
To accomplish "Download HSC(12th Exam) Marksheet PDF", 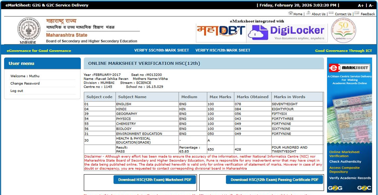I will [x=155, y=179].
